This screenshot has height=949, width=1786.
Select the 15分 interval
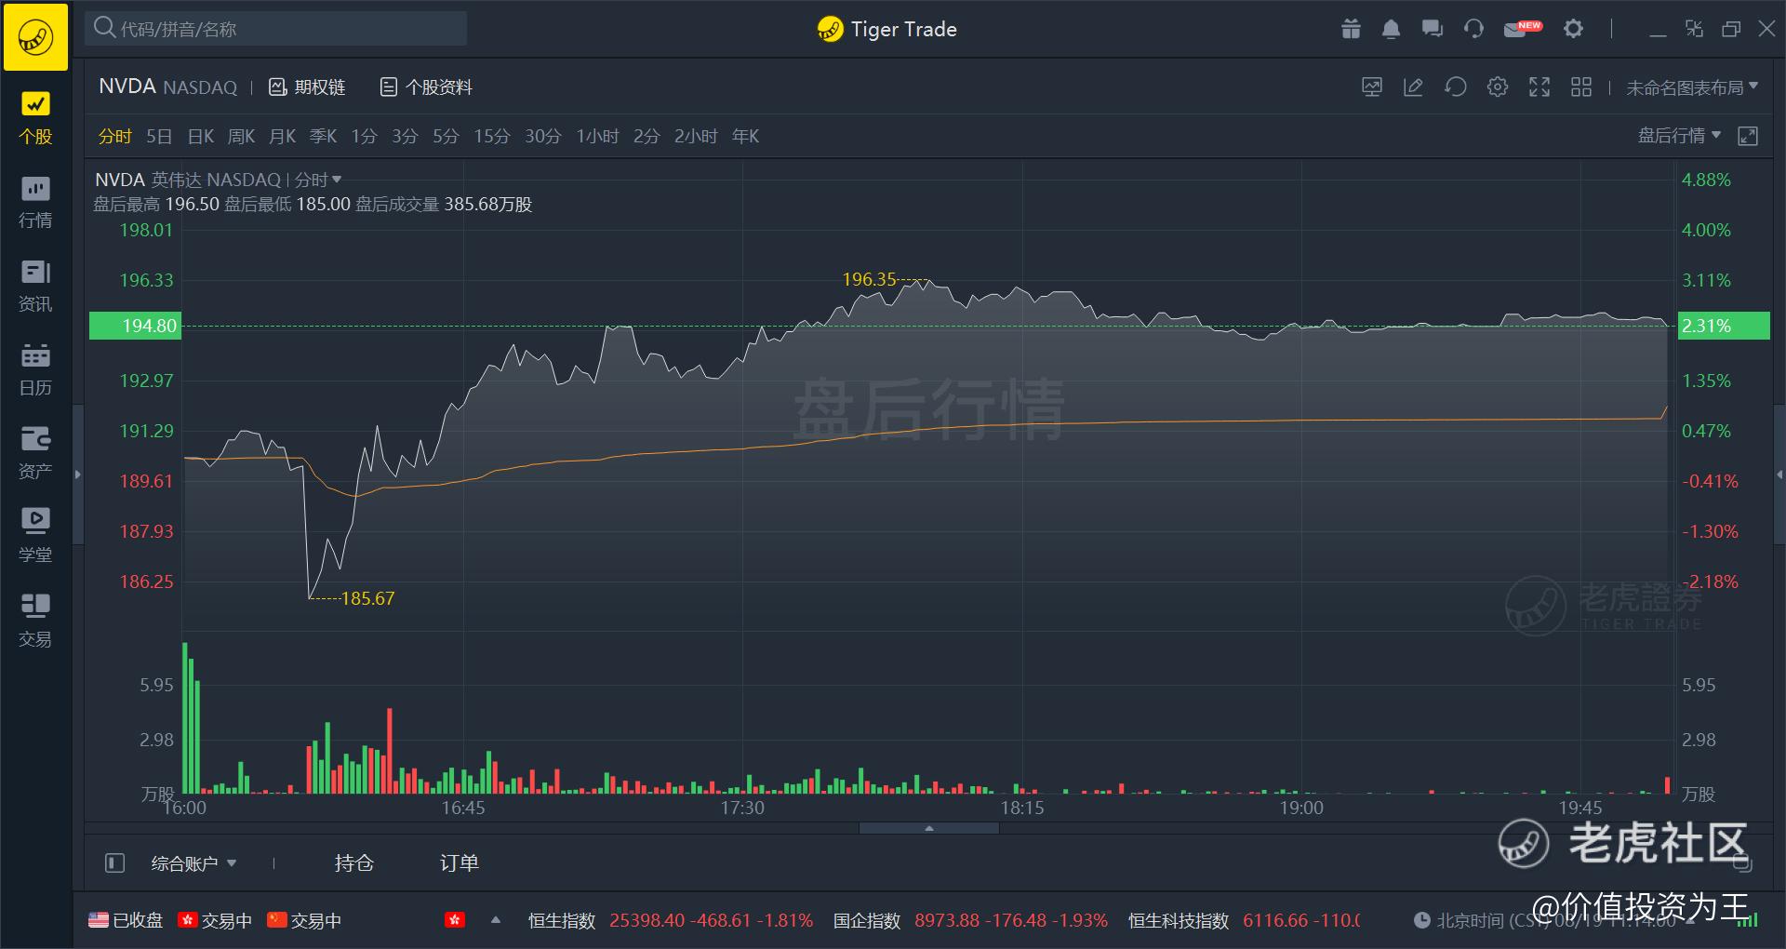(492, 136)
